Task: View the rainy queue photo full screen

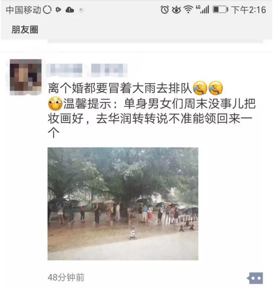Action: [123, 204]
